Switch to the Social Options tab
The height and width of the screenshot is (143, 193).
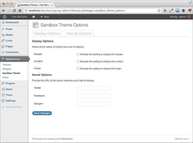pos(79,33)
